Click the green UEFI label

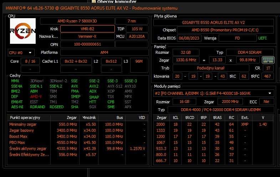click(x=262, y=38)
